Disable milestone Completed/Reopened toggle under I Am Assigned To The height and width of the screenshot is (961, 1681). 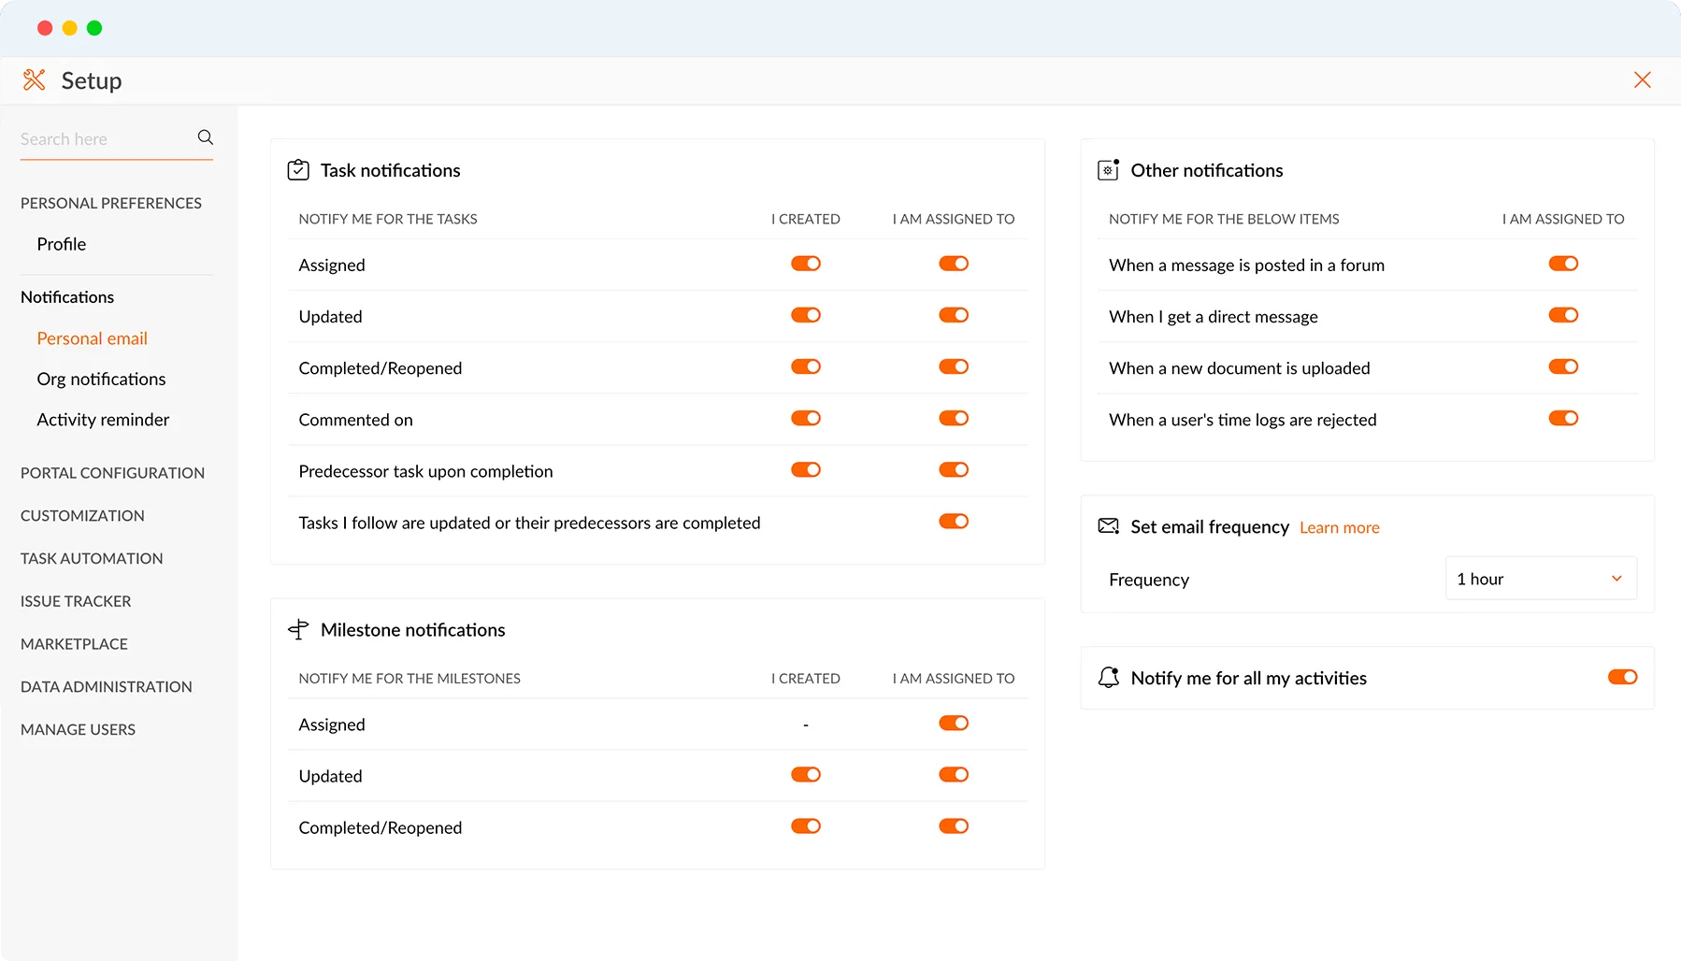click(x=953, y=825)
